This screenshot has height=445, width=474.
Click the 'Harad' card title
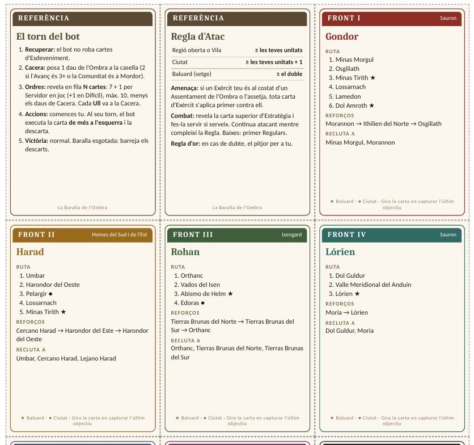pos(30,252)
